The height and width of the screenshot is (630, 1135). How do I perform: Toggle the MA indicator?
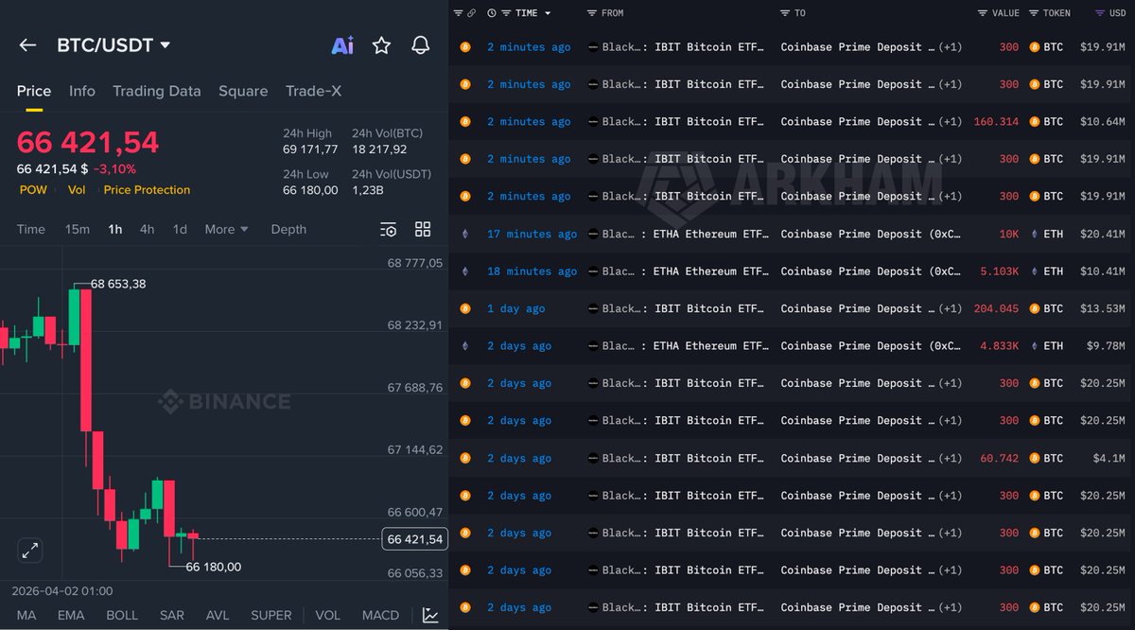pyautogui.click(x=26, y=615)
